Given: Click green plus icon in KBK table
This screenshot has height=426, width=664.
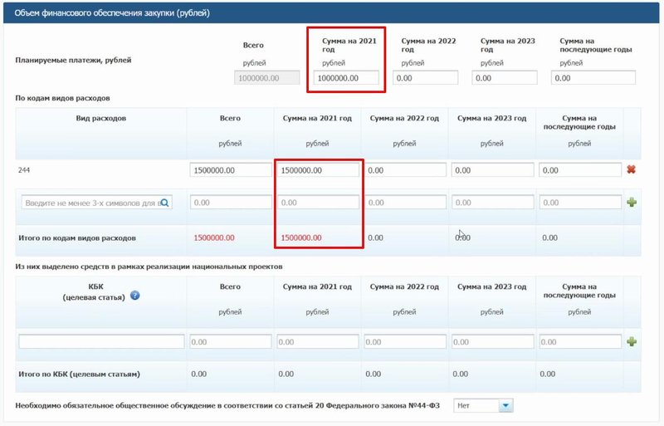Looking at the screenshot, I should 631,341.
